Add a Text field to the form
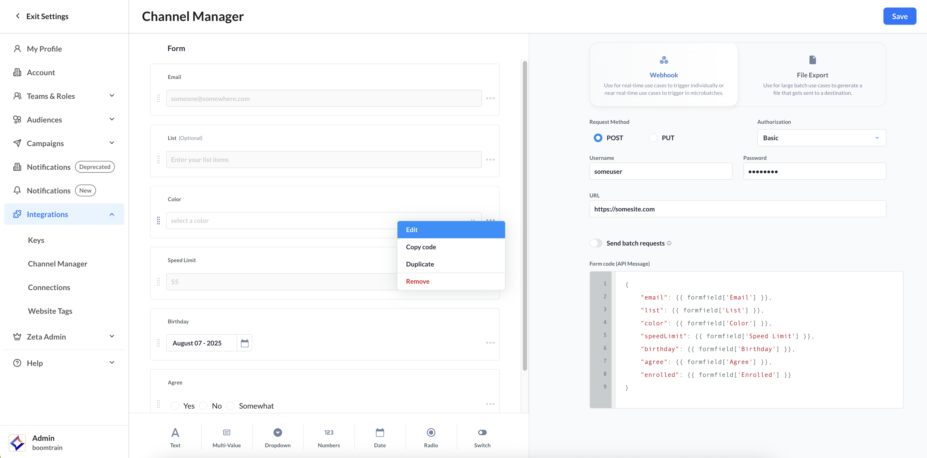The height and width of the screenshot is (458, 927). pyautogui.click(x=175, y=437)
